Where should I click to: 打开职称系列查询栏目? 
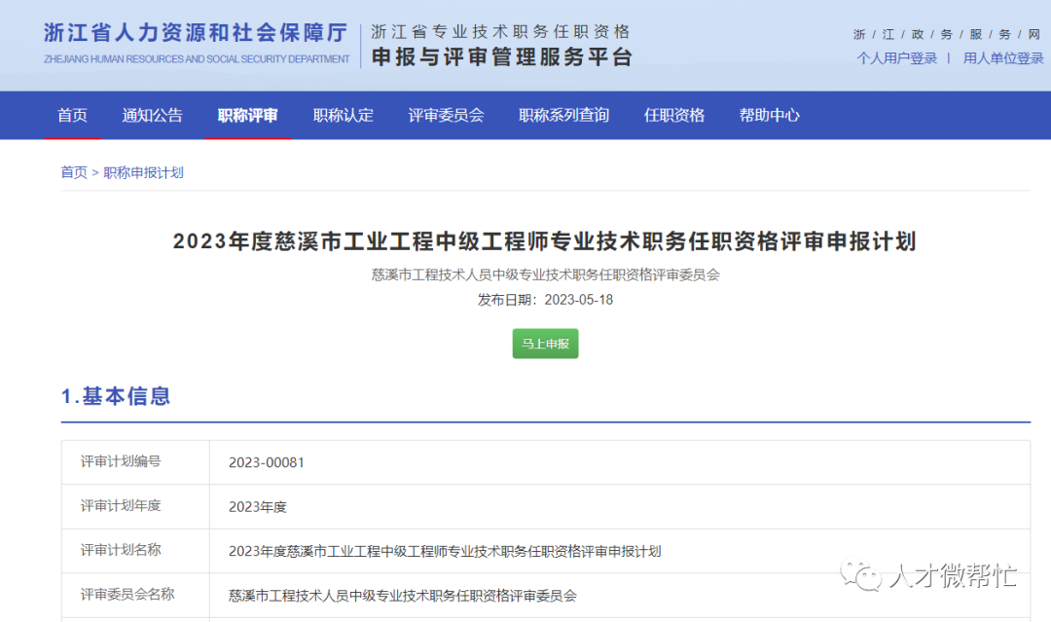[x=564, y=115]
